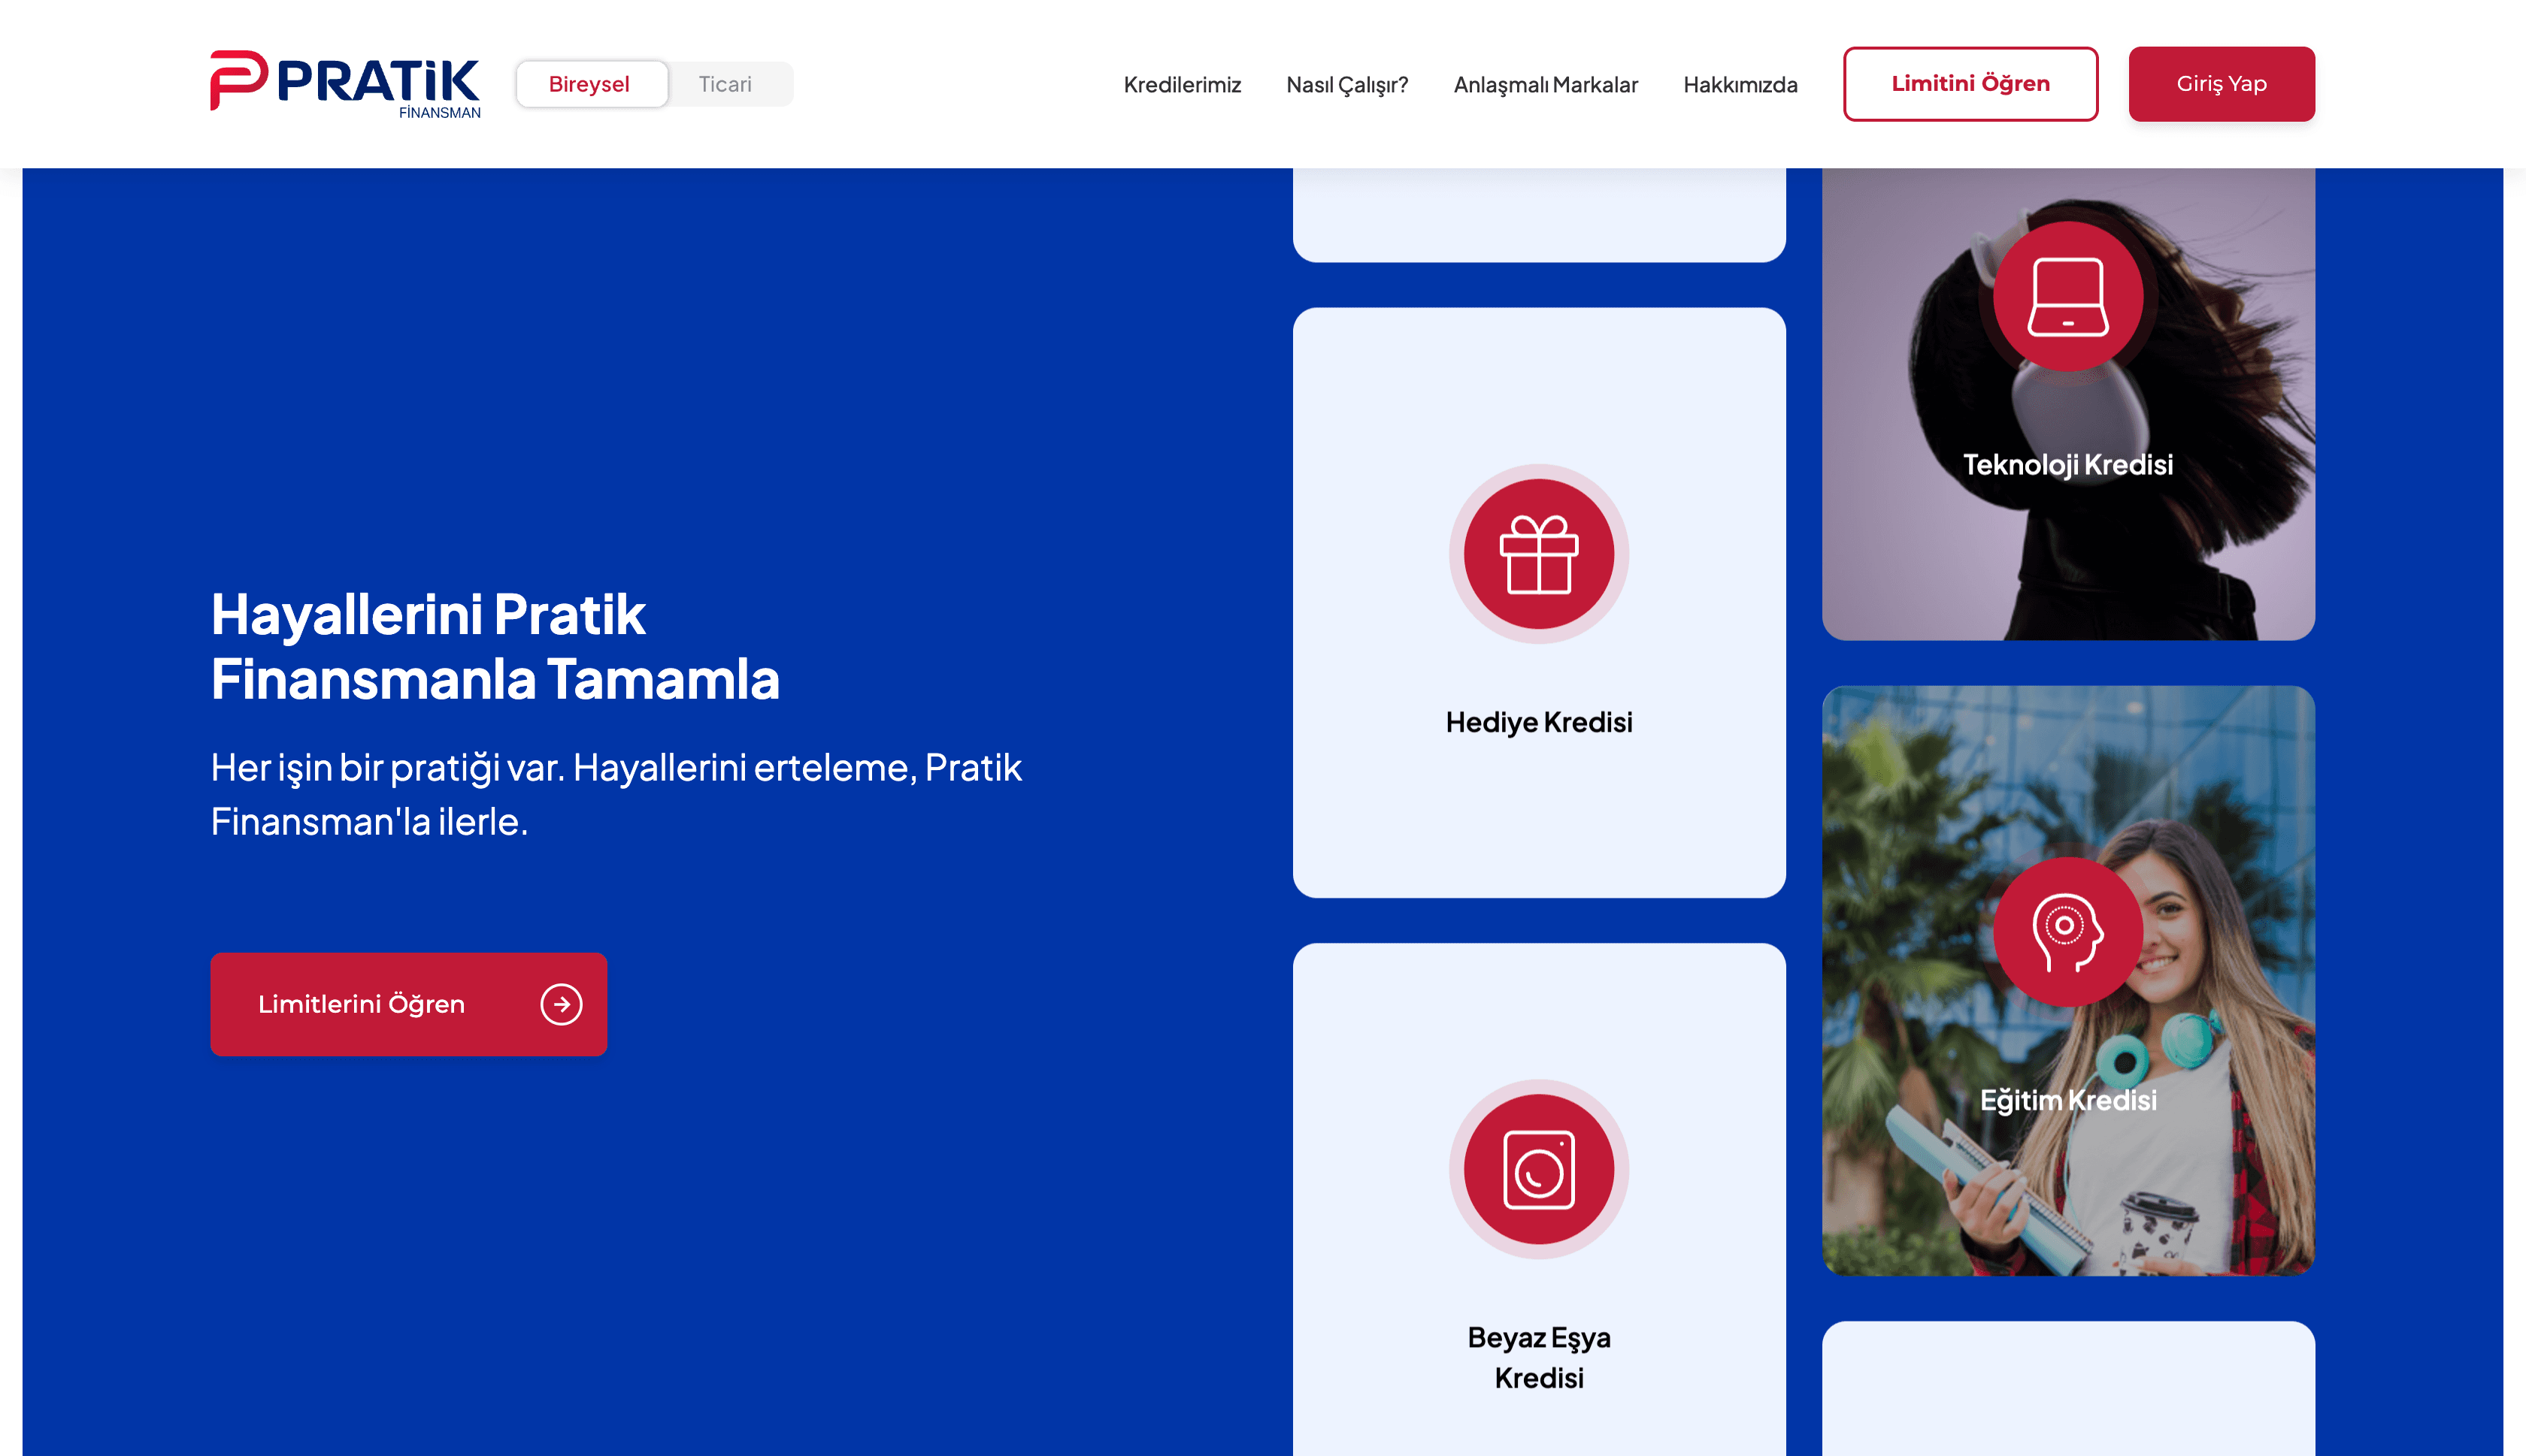Screen dimensions: 2526x1456
Task: Click the Pratik Finansman logo
Action: pos(345,85)
